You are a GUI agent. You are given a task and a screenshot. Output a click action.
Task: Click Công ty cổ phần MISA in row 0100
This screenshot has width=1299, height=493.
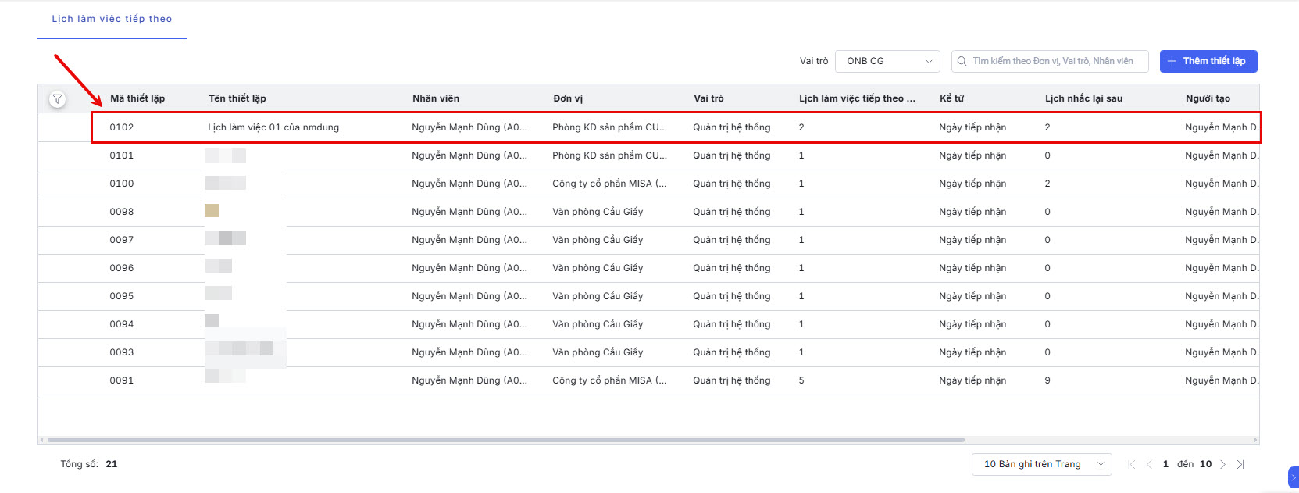click(609, 184)
